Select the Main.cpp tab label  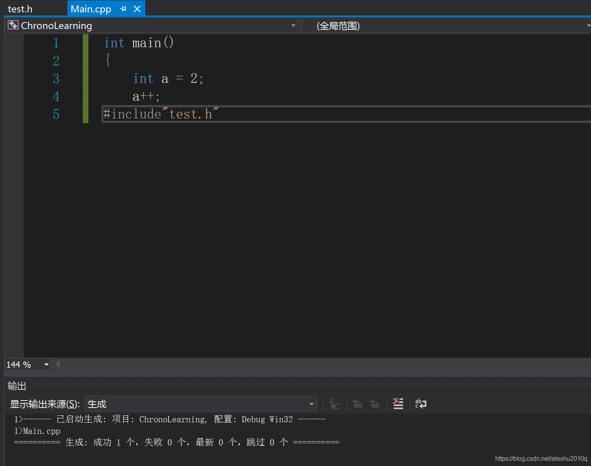tap(91, 9)
